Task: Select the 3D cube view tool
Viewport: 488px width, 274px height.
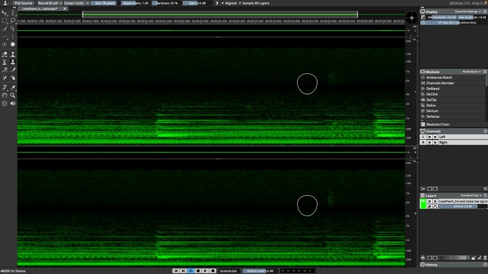Action: (x=5, y=103)
